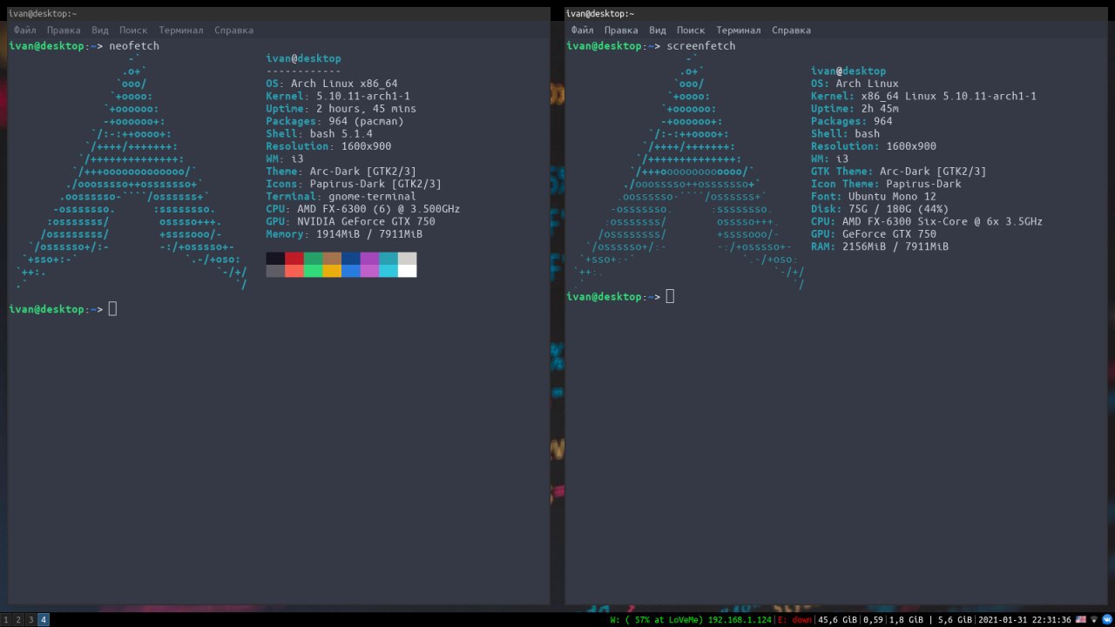Click the 45,6 GiB disk indicator

tap(838, 620)
